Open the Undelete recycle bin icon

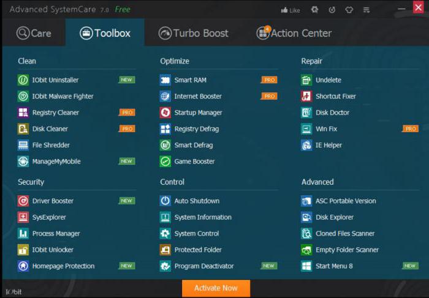coord(306,80)
